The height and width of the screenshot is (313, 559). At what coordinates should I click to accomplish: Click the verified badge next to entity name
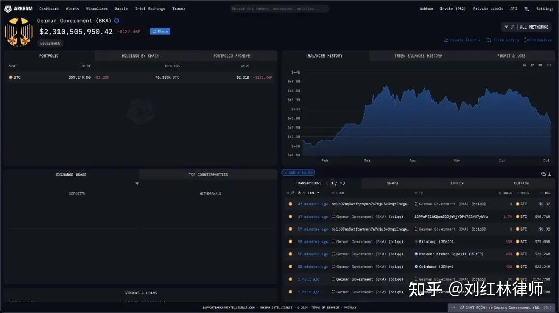tap(116, 21)
